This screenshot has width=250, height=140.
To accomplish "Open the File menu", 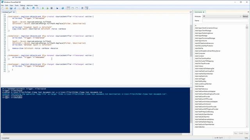I will click(2, 5).
